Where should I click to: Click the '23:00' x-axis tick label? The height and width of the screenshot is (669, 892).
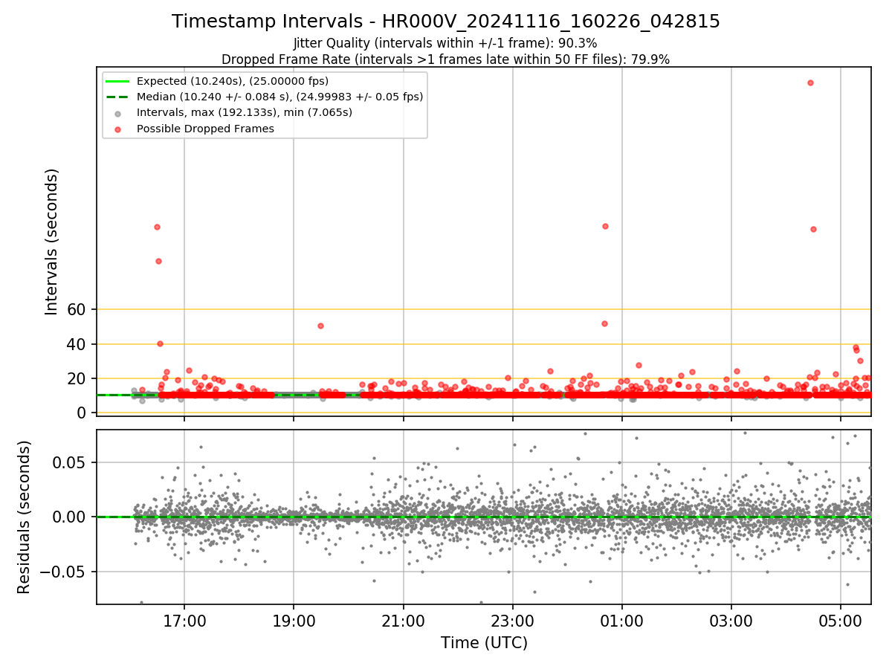click(x=513, y=619)
